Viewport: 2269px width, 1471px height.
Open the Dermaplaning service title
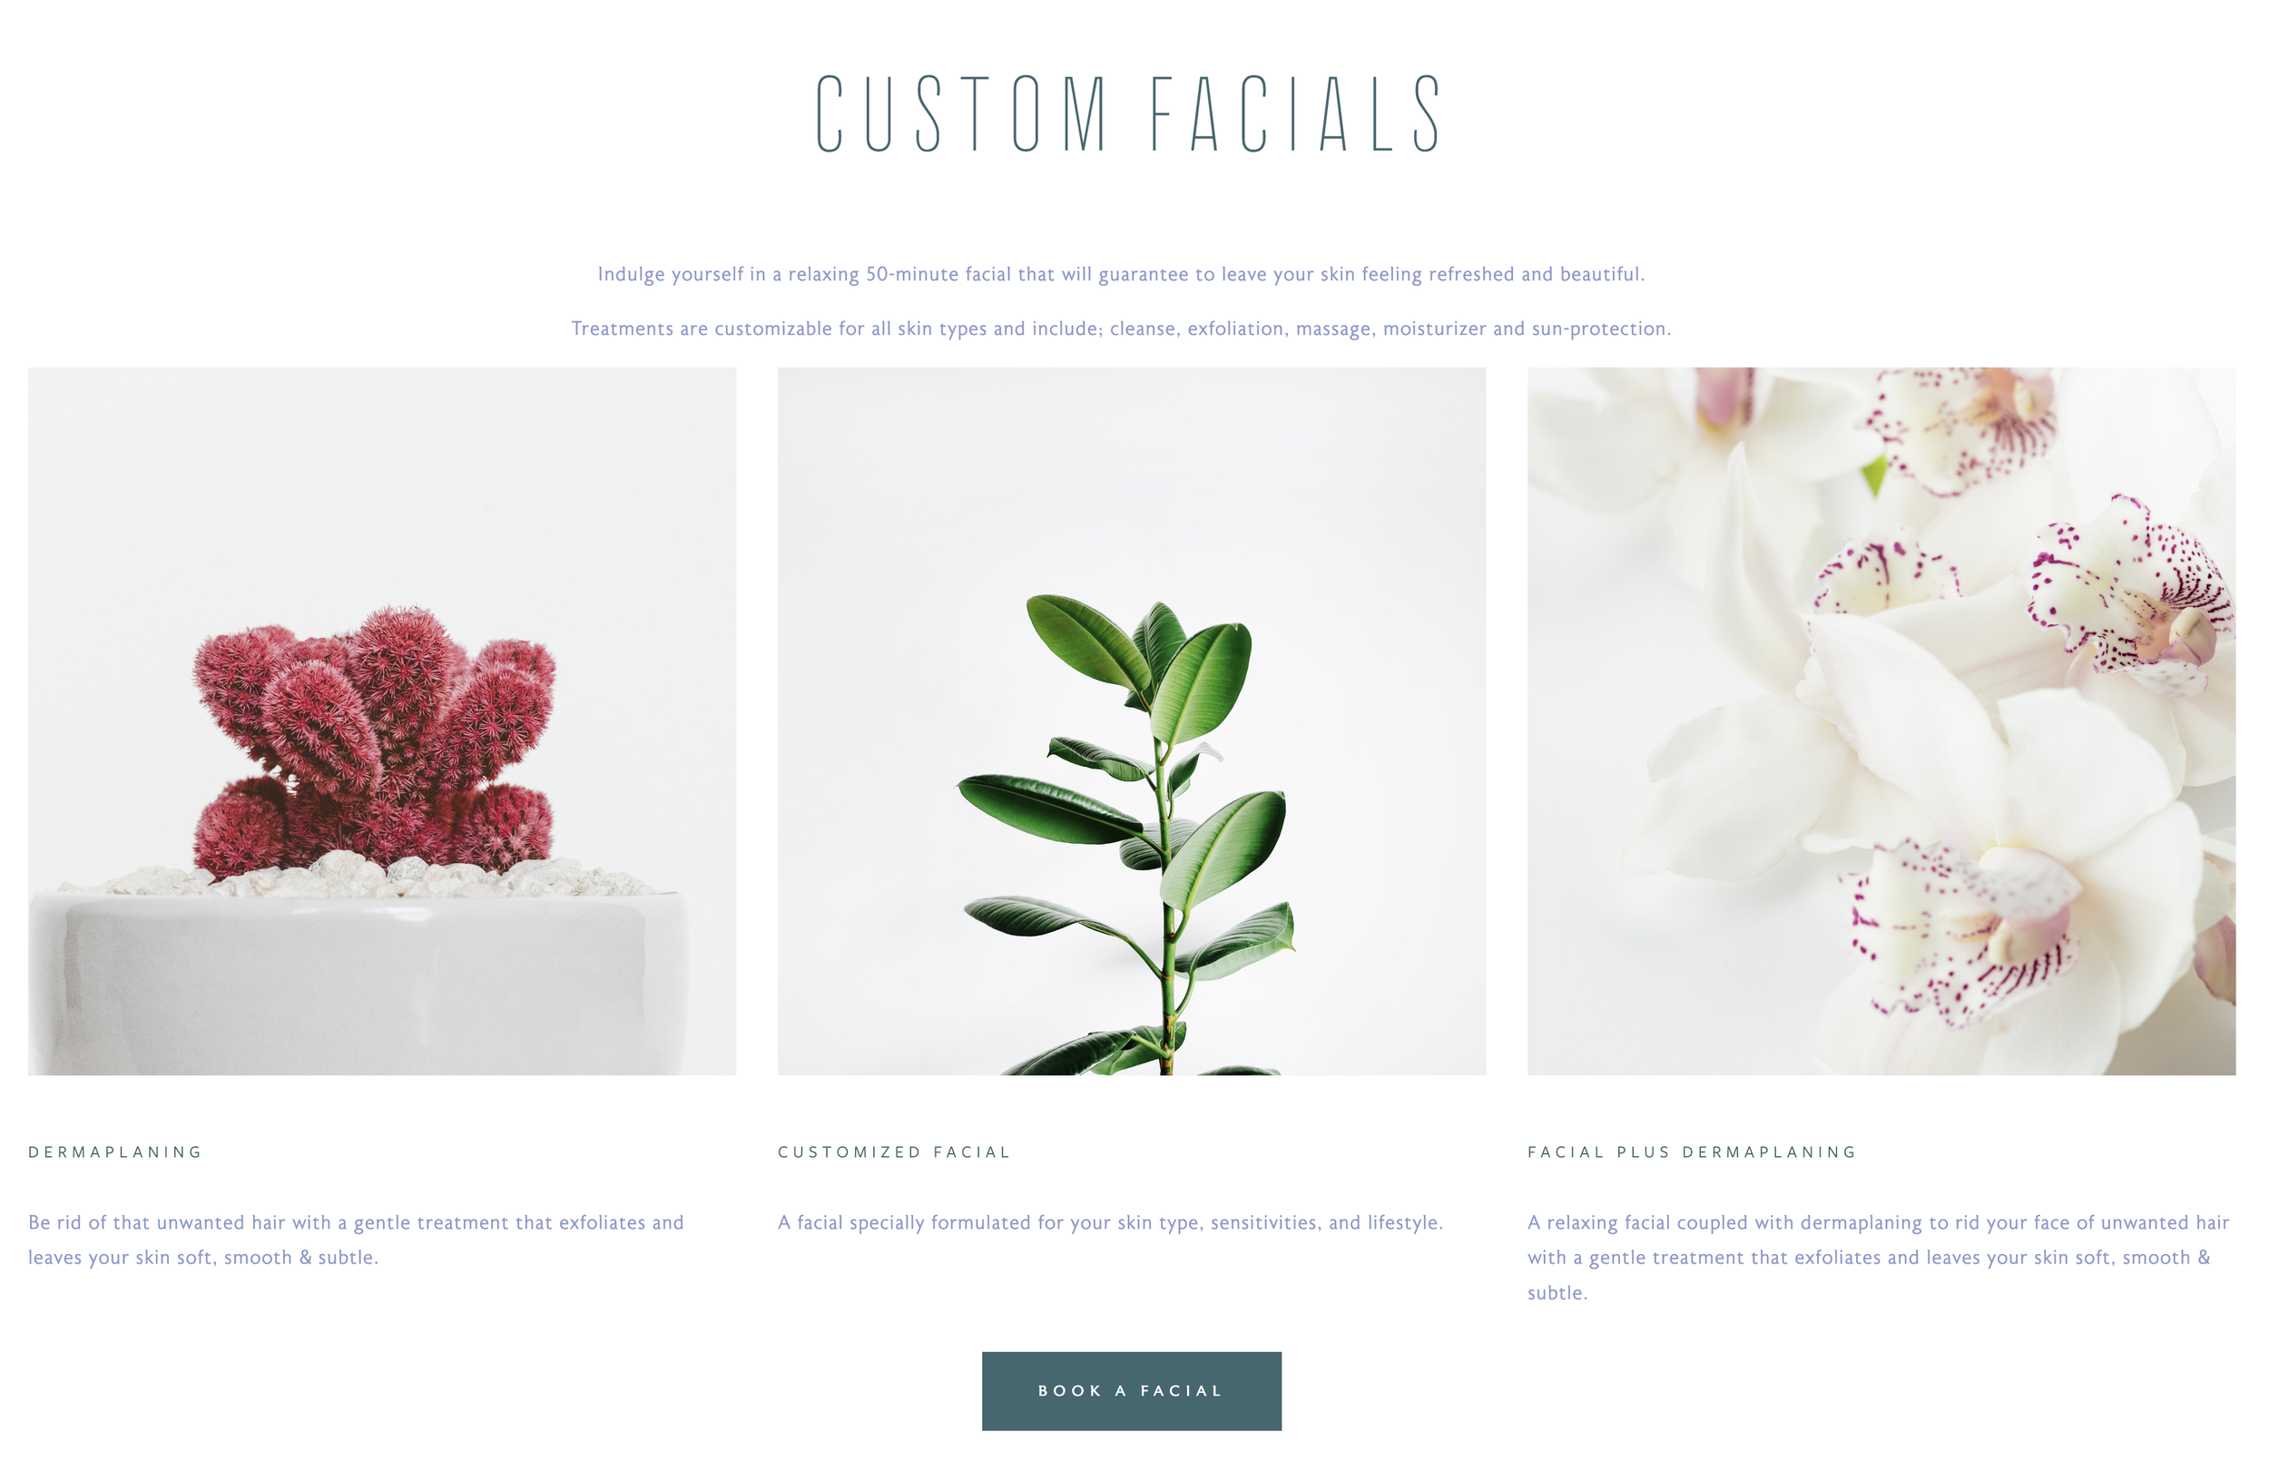coord(115,1152)
